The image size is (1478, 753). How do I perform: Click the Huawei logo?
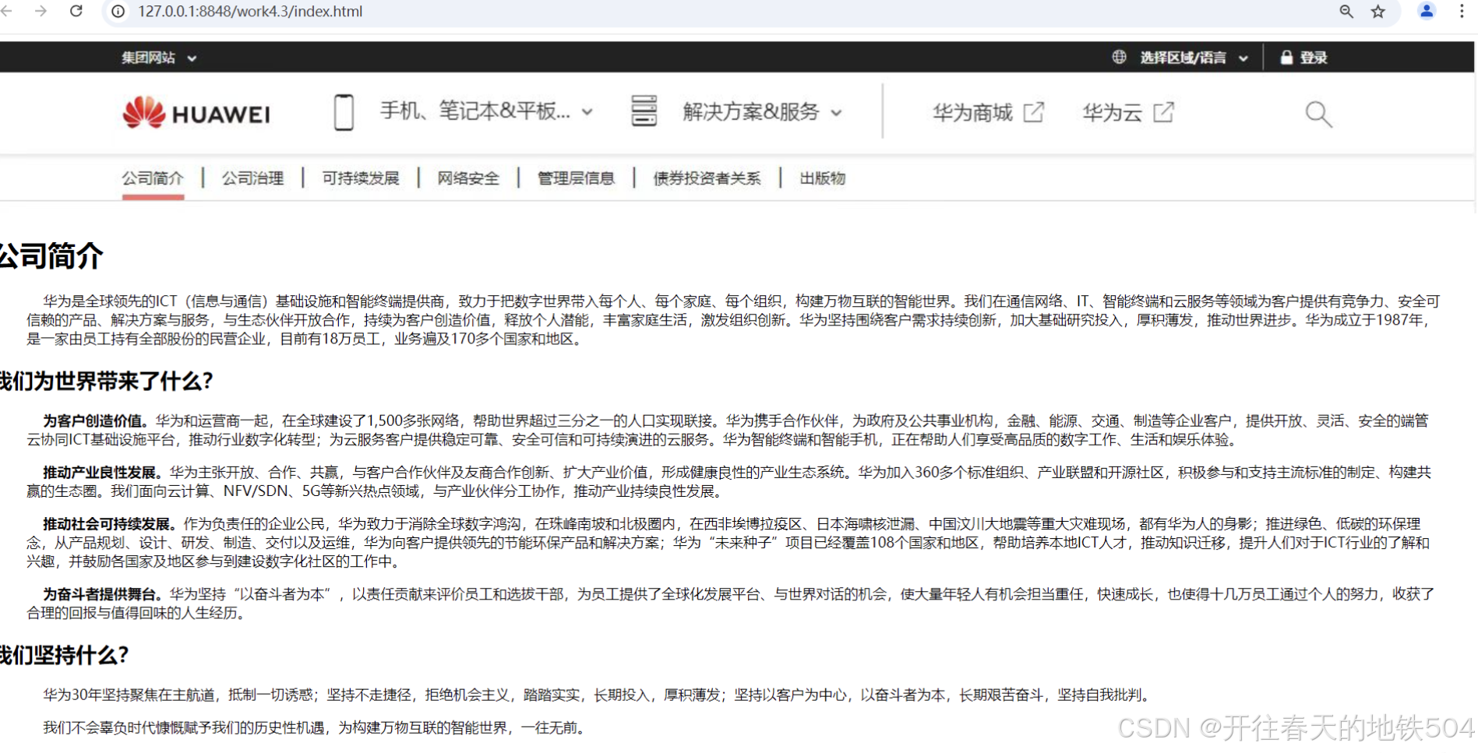[x=196, y=113]
